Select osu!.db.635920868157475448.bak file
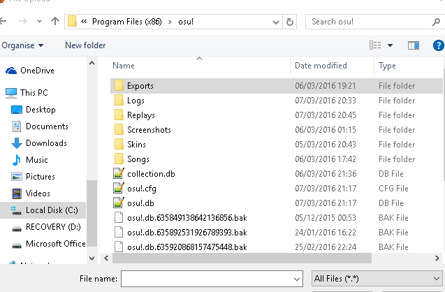The image size is (445, 292). click(277, 247)
